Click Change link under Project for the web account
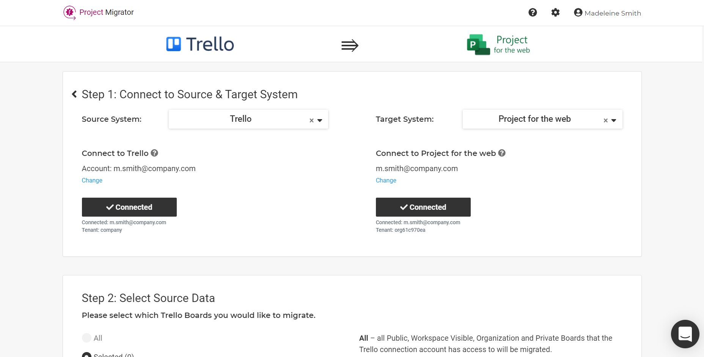This screenshot has width=704, height=357. tap(386, 180)
